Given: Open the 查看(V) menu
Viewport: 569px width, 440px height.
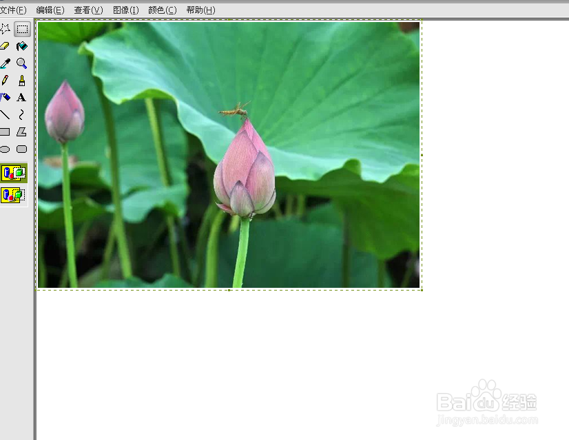Looking at the screenshot, I should pyautogui.click(x=88, y=10).
